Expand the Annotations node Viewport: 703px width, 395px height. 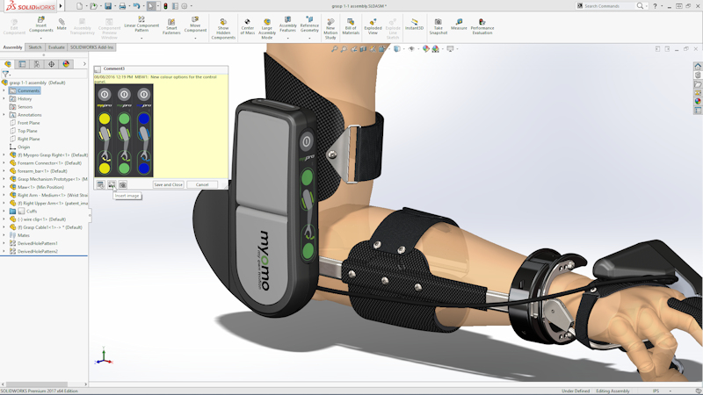[x=4, y=115]
